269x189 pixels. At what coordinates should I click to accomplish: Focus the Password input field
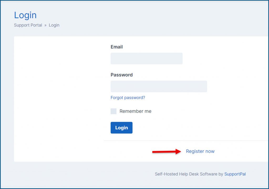click(x=159, y=86)
